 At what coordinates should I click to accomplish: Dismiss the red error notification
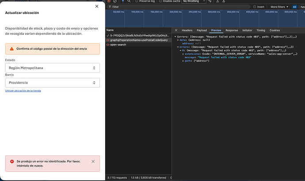[x=93, y=162]
